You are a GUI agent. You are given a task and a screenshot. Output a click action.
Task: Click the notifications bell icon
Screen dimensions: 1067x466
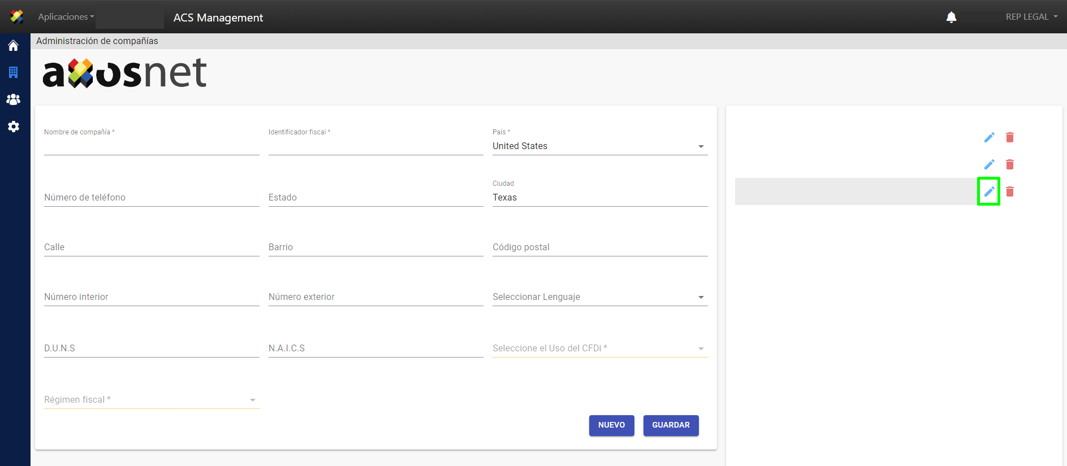click(951, 18)
